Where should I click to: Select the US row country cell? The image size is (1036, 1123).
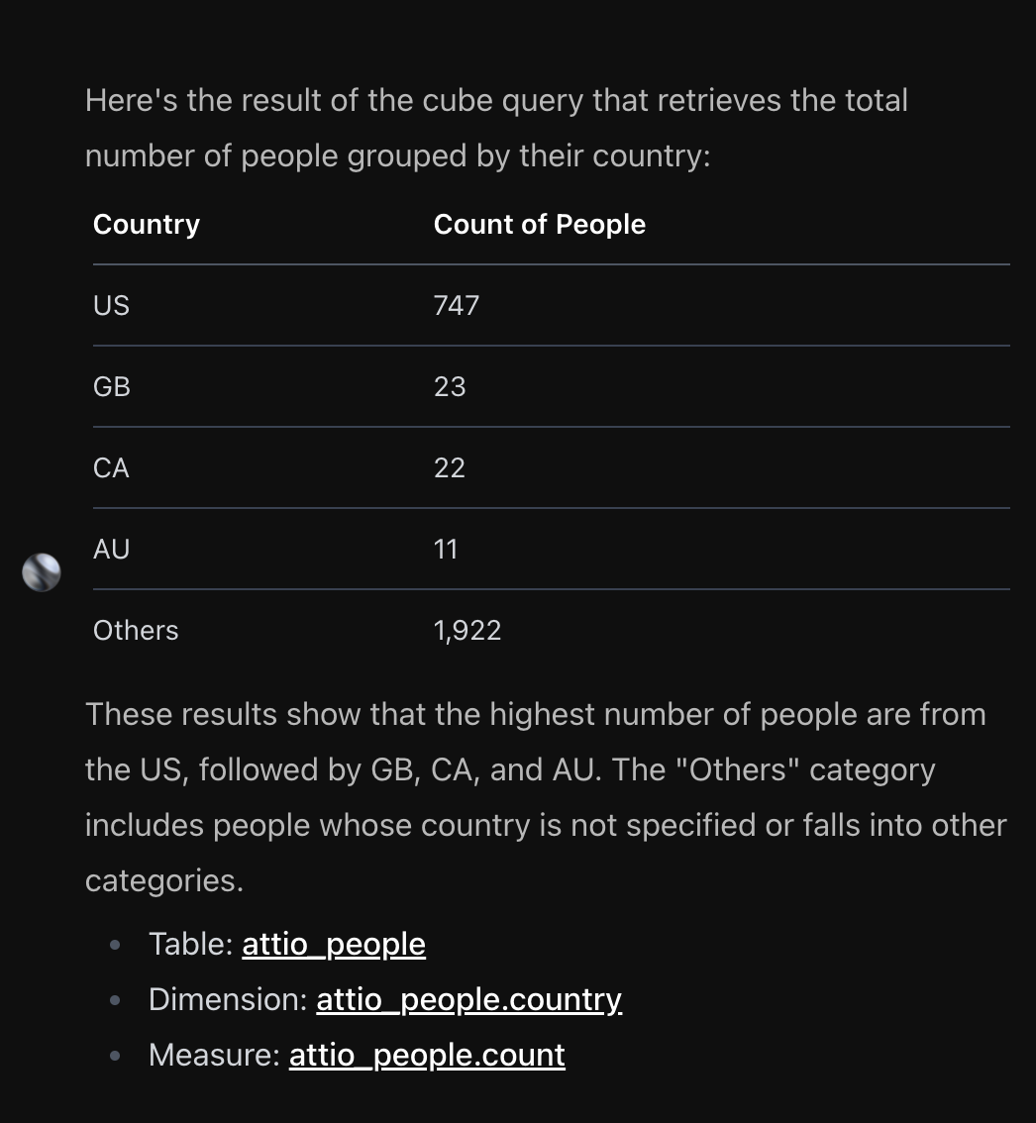pos(111,305)
